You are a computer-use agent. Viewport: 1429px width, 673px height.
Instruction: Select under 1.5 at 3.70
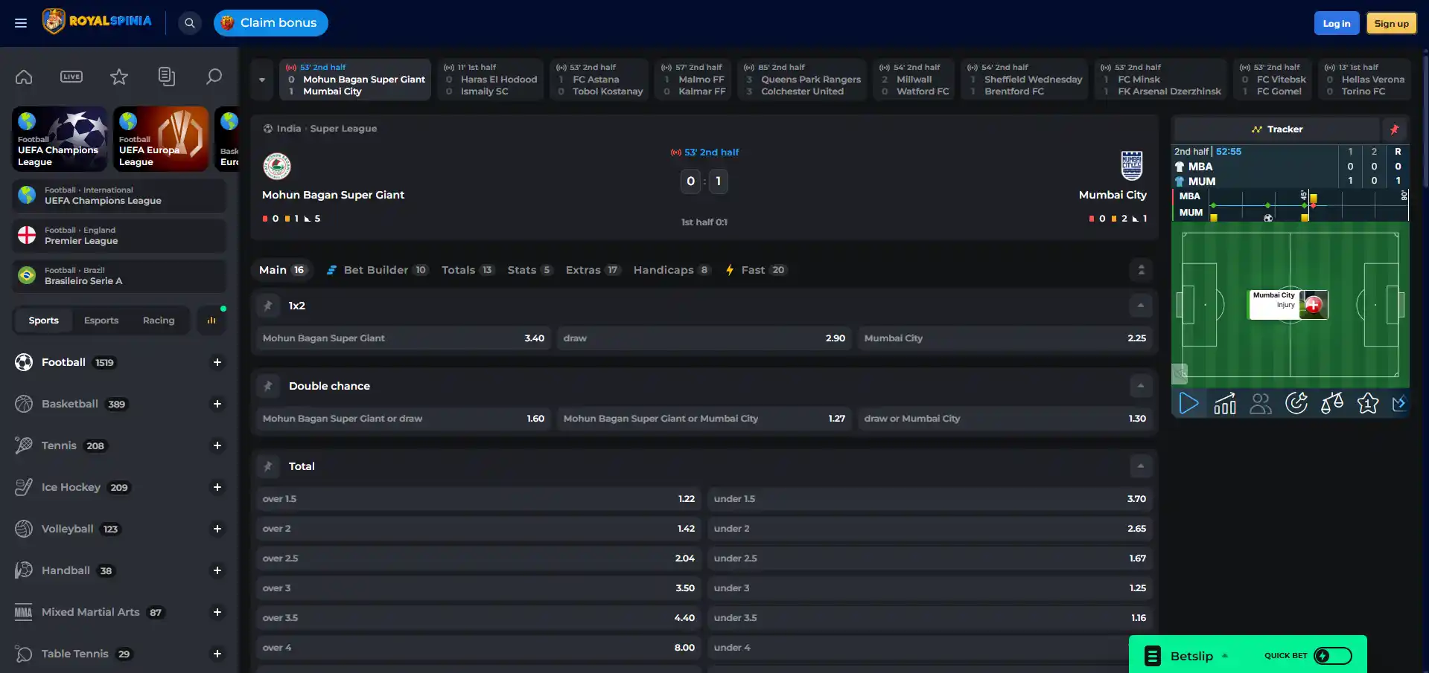pos(930,499)
